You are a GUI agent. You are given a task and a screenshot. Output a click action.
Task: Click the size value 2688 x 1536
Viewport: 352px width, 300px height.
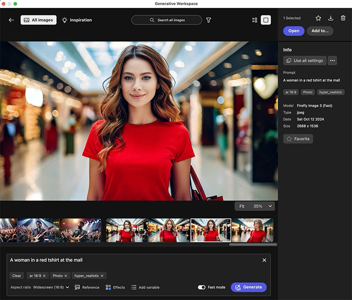coord(307,126)
